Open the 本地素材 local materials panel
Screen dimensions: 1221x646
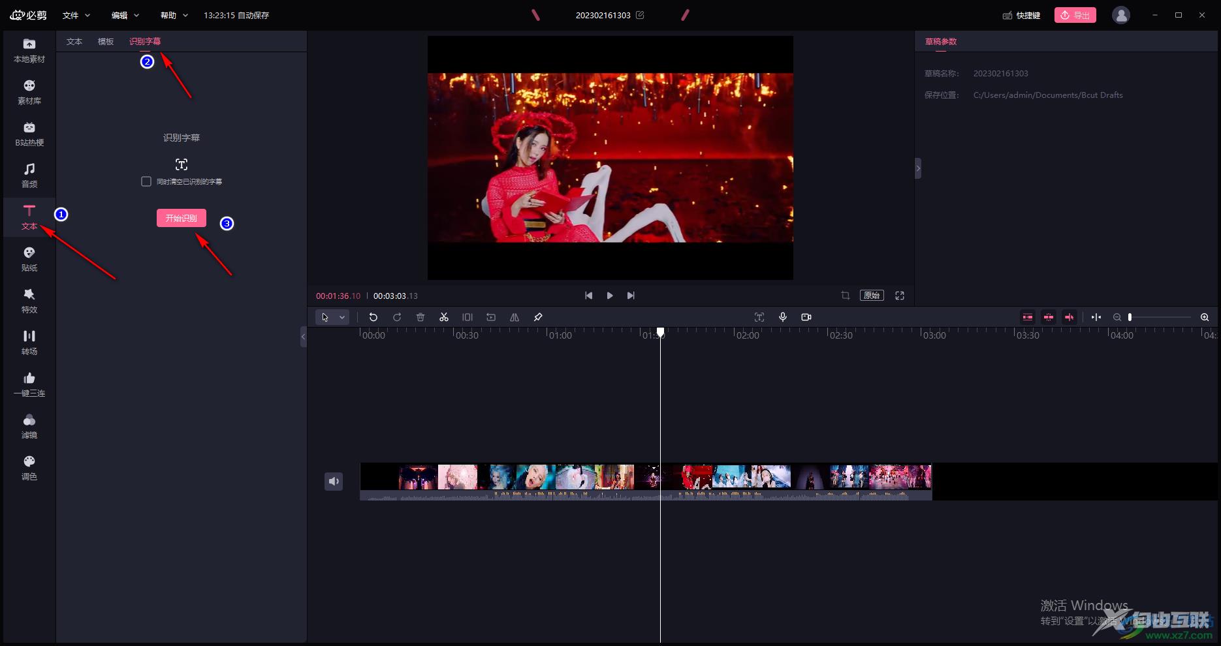(x=29, y=50)
